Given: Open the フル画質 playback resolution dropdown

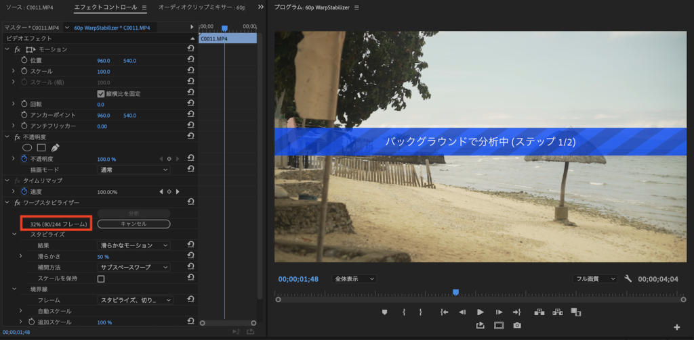Looking at the screenshot, I should coord(594,278).
